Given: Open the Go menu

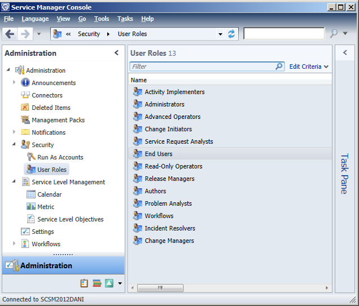Looking at the screenshot, I should (82, 19).
